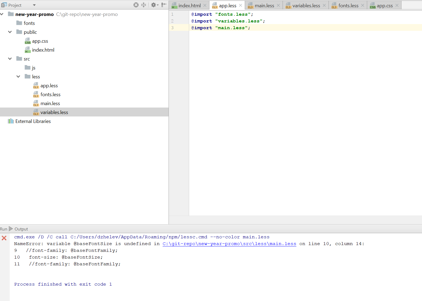
Task: Click gutter line number 2
Action: click(172, 21)
